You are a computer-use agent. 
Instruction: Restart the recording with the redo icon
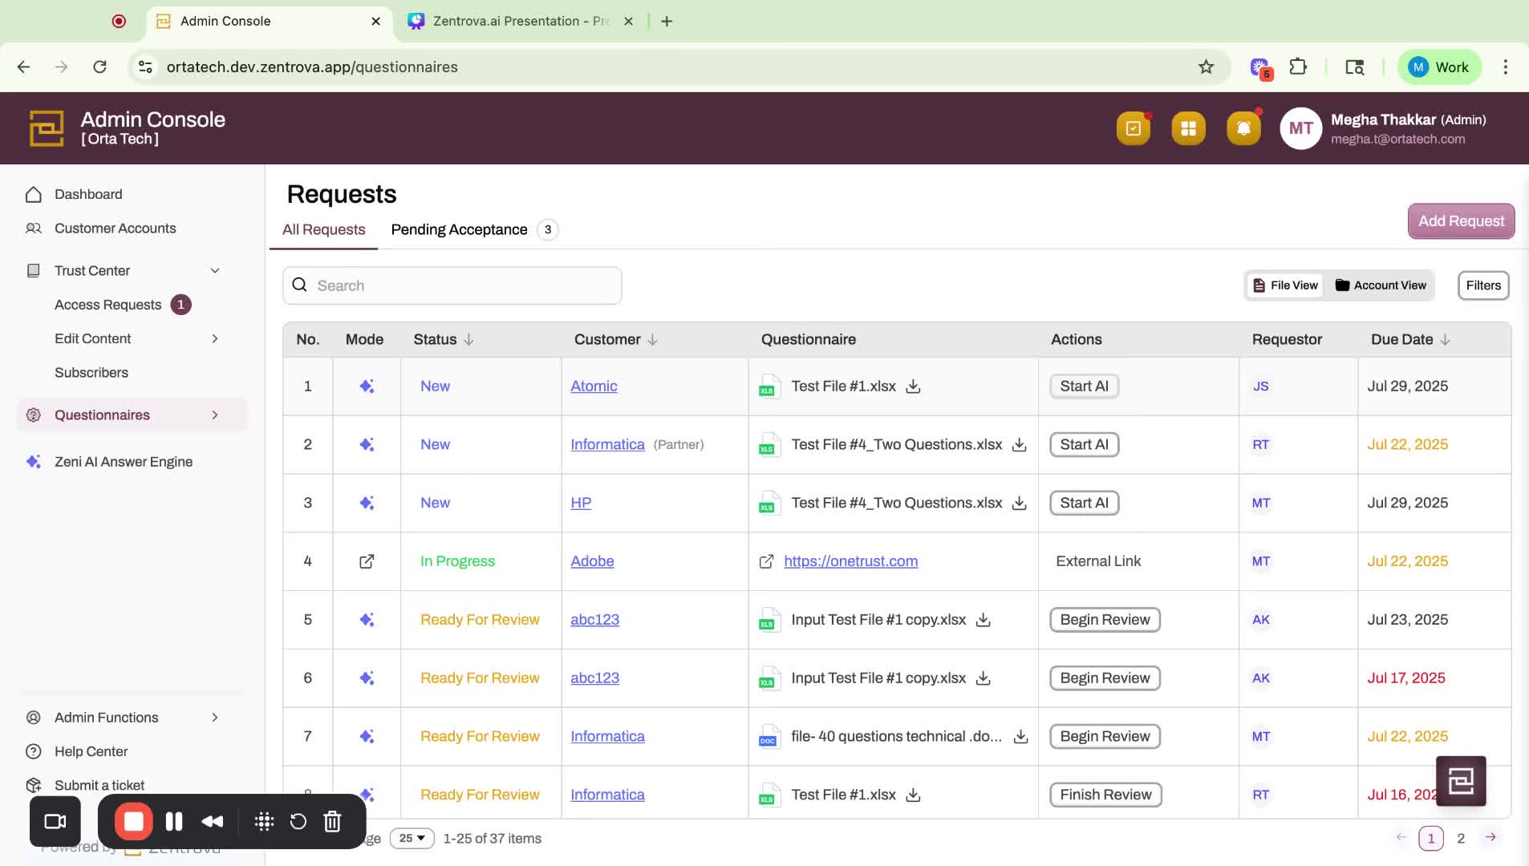pos(298,822)
